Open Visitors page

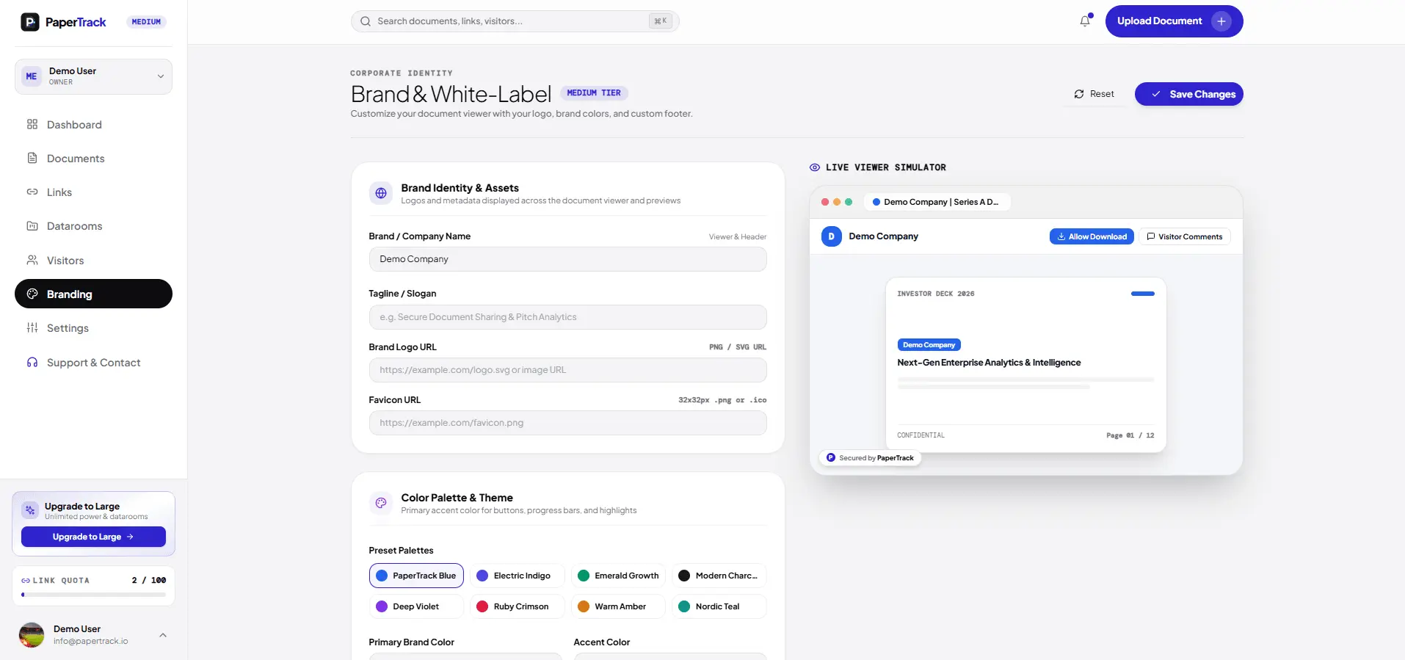tap(94, 261)
